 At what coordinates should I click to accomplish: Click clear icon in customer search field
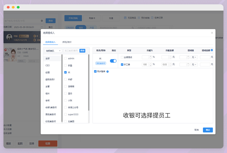tap(42, 21)
